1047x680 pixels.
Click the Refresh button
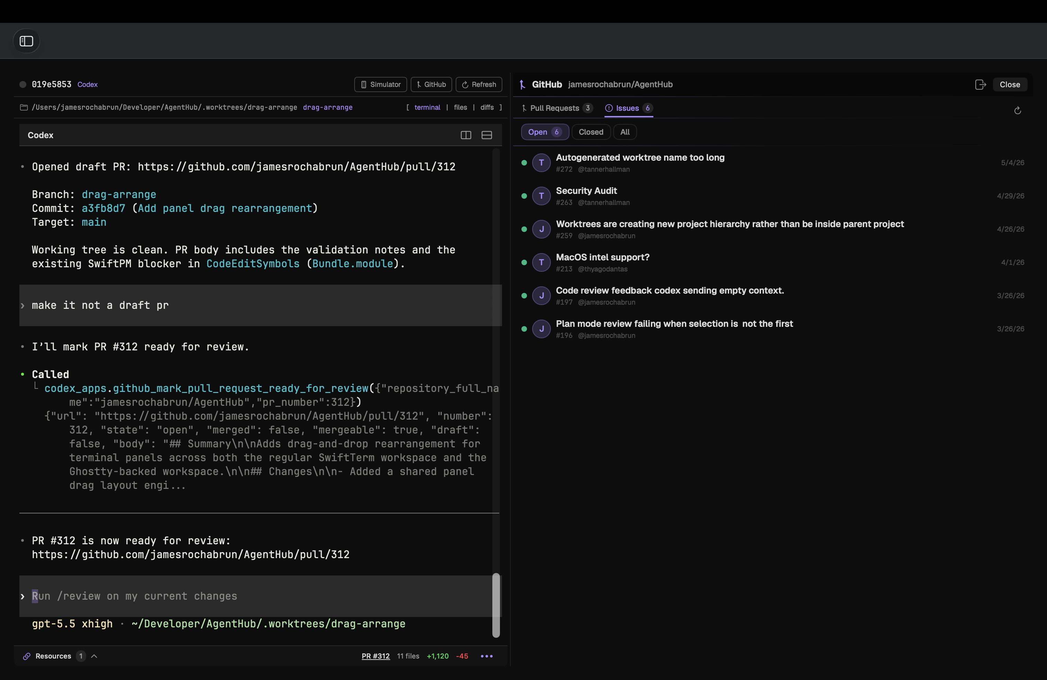479,84
